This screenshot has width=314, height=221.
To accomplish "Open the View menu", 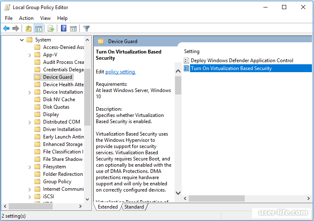I will 45,18.
